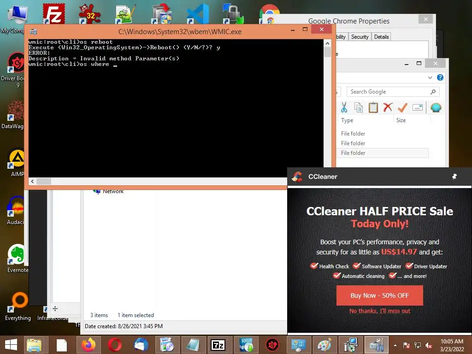Open the Control Panel taskbar icon

(298, 345)
